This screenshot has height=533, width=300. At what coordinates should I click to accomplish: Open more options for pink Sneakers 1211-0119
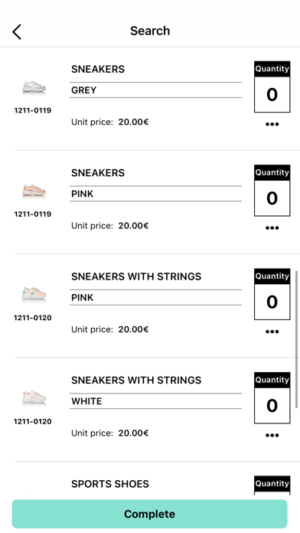click(272, 227)
